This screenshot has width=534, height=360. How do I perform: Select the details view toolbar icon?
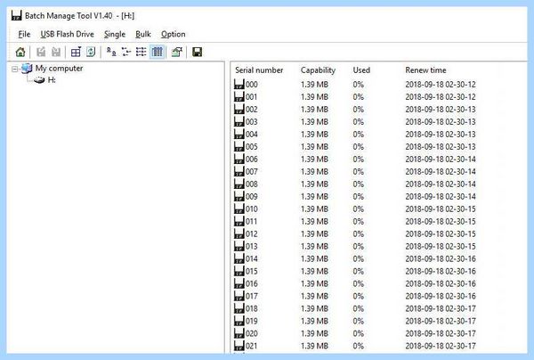pos(157,53)
